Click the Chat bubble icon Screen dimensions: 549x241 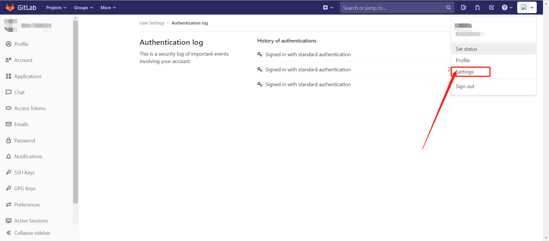point(9,92)
